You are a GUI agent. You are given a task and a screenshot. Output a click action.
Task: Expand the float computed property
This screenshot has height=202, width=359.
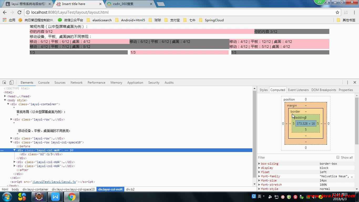point(259,172)
